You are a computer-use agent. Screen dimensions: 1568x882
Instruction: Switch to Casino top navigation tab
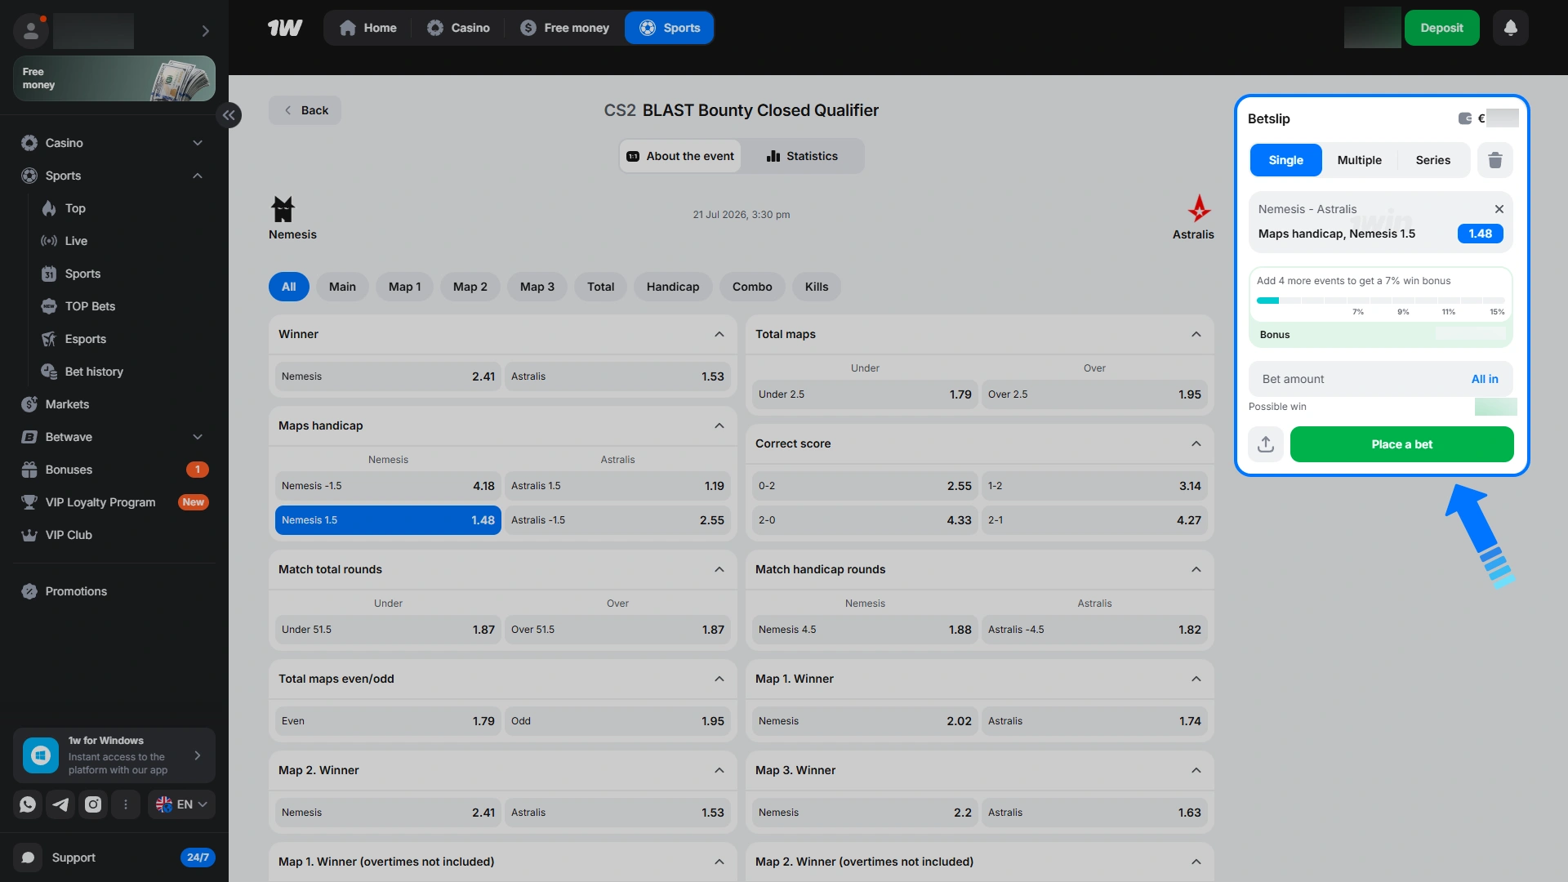(x=458, y=28)
